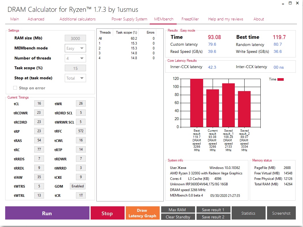This screenshot has width=303, height=227.
Task: Click the Saved result_1 chart bar
Action: [x=228, y=105]
